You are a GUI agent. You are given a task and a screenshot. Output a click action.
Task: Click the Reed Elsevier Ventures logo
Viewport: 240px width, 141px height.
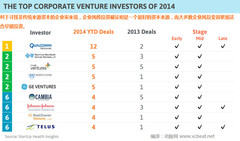[x=40, y=117]
